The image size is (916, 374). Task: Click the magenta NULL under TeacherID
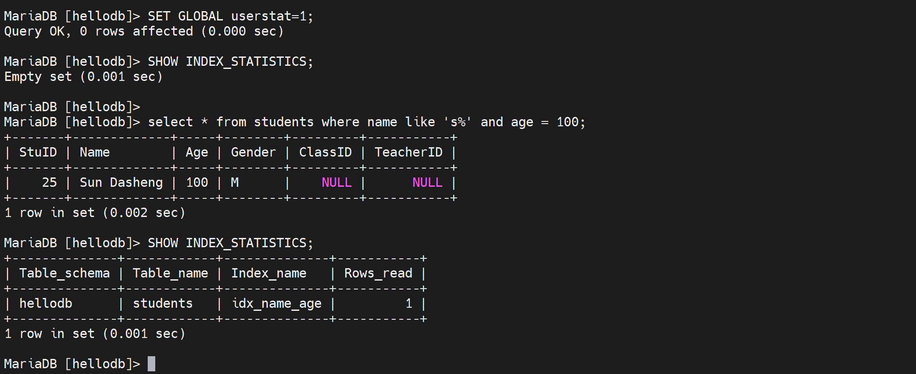coord(427,183)
